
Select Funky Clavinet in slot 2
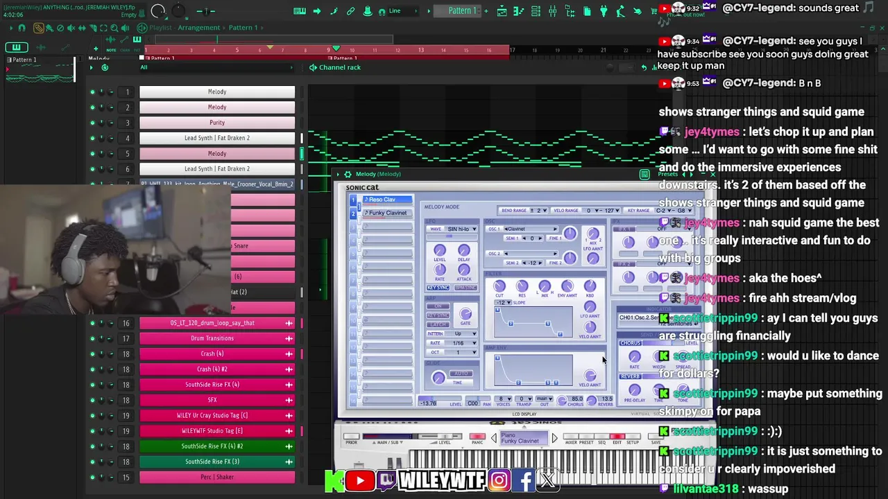[x=388, y=213]
